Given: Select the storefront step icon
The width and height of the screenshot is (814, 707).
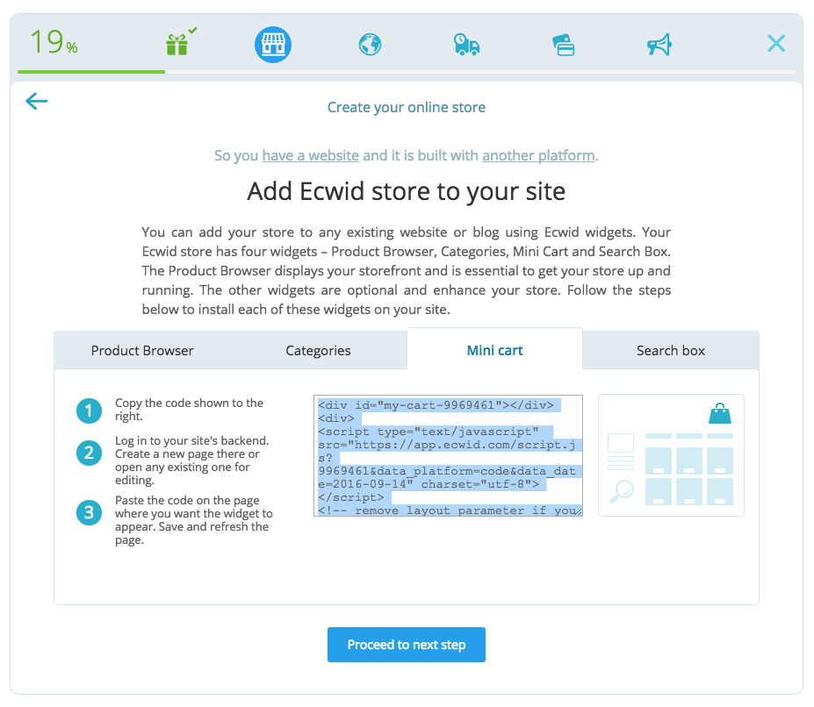Looking at the screenshot, I should (273, 45).
